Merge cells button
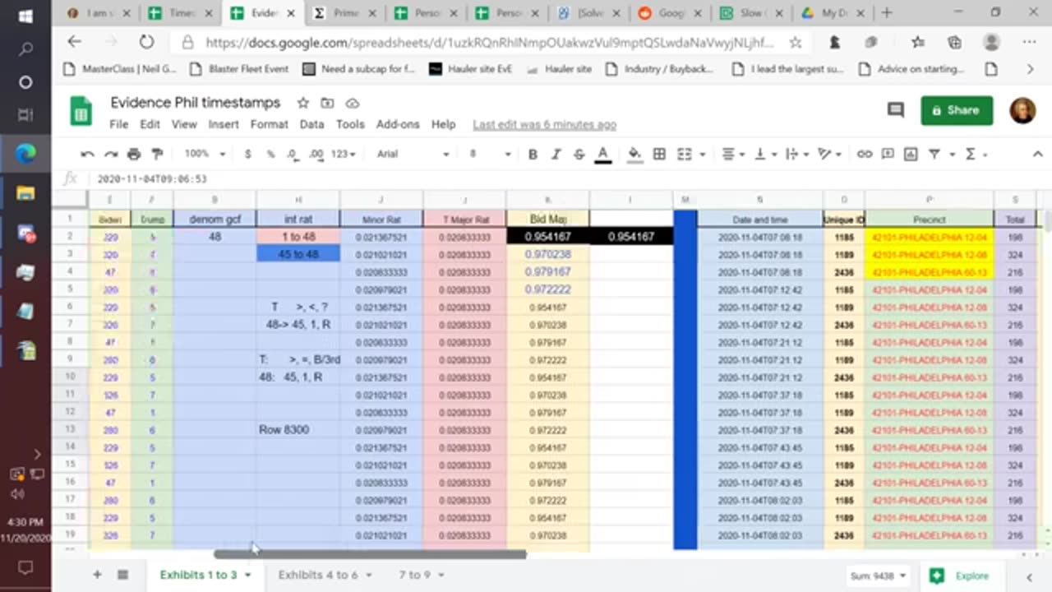1052x592 pixels. (x=684, y=154)
